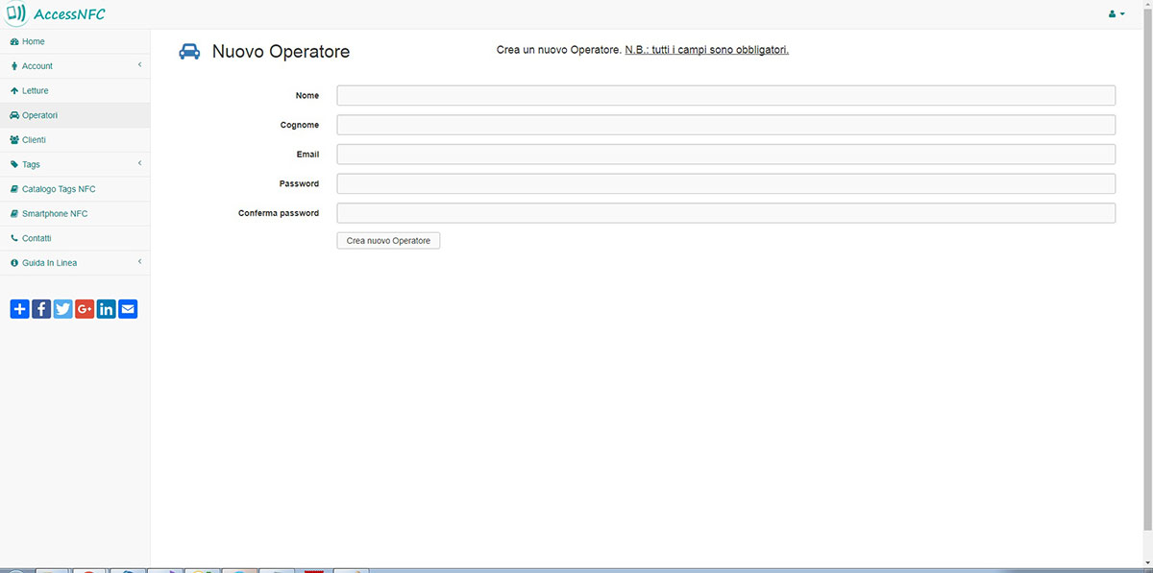The image size is (1153, 573).
Task: Select Clienti from the sidebar
Action: (x=34, y=140)
